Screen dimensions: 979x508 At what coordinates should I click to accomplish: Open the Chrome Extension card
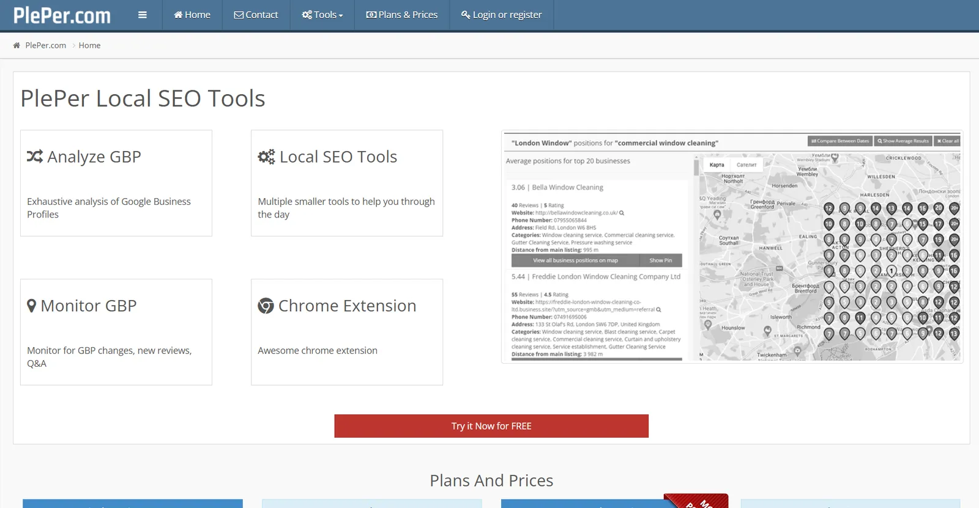(347, 332)
